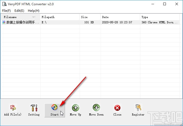Viewport: 183px width, 126px height.
Task: Open Setting with the hammer icon
Action: (34, 107)
